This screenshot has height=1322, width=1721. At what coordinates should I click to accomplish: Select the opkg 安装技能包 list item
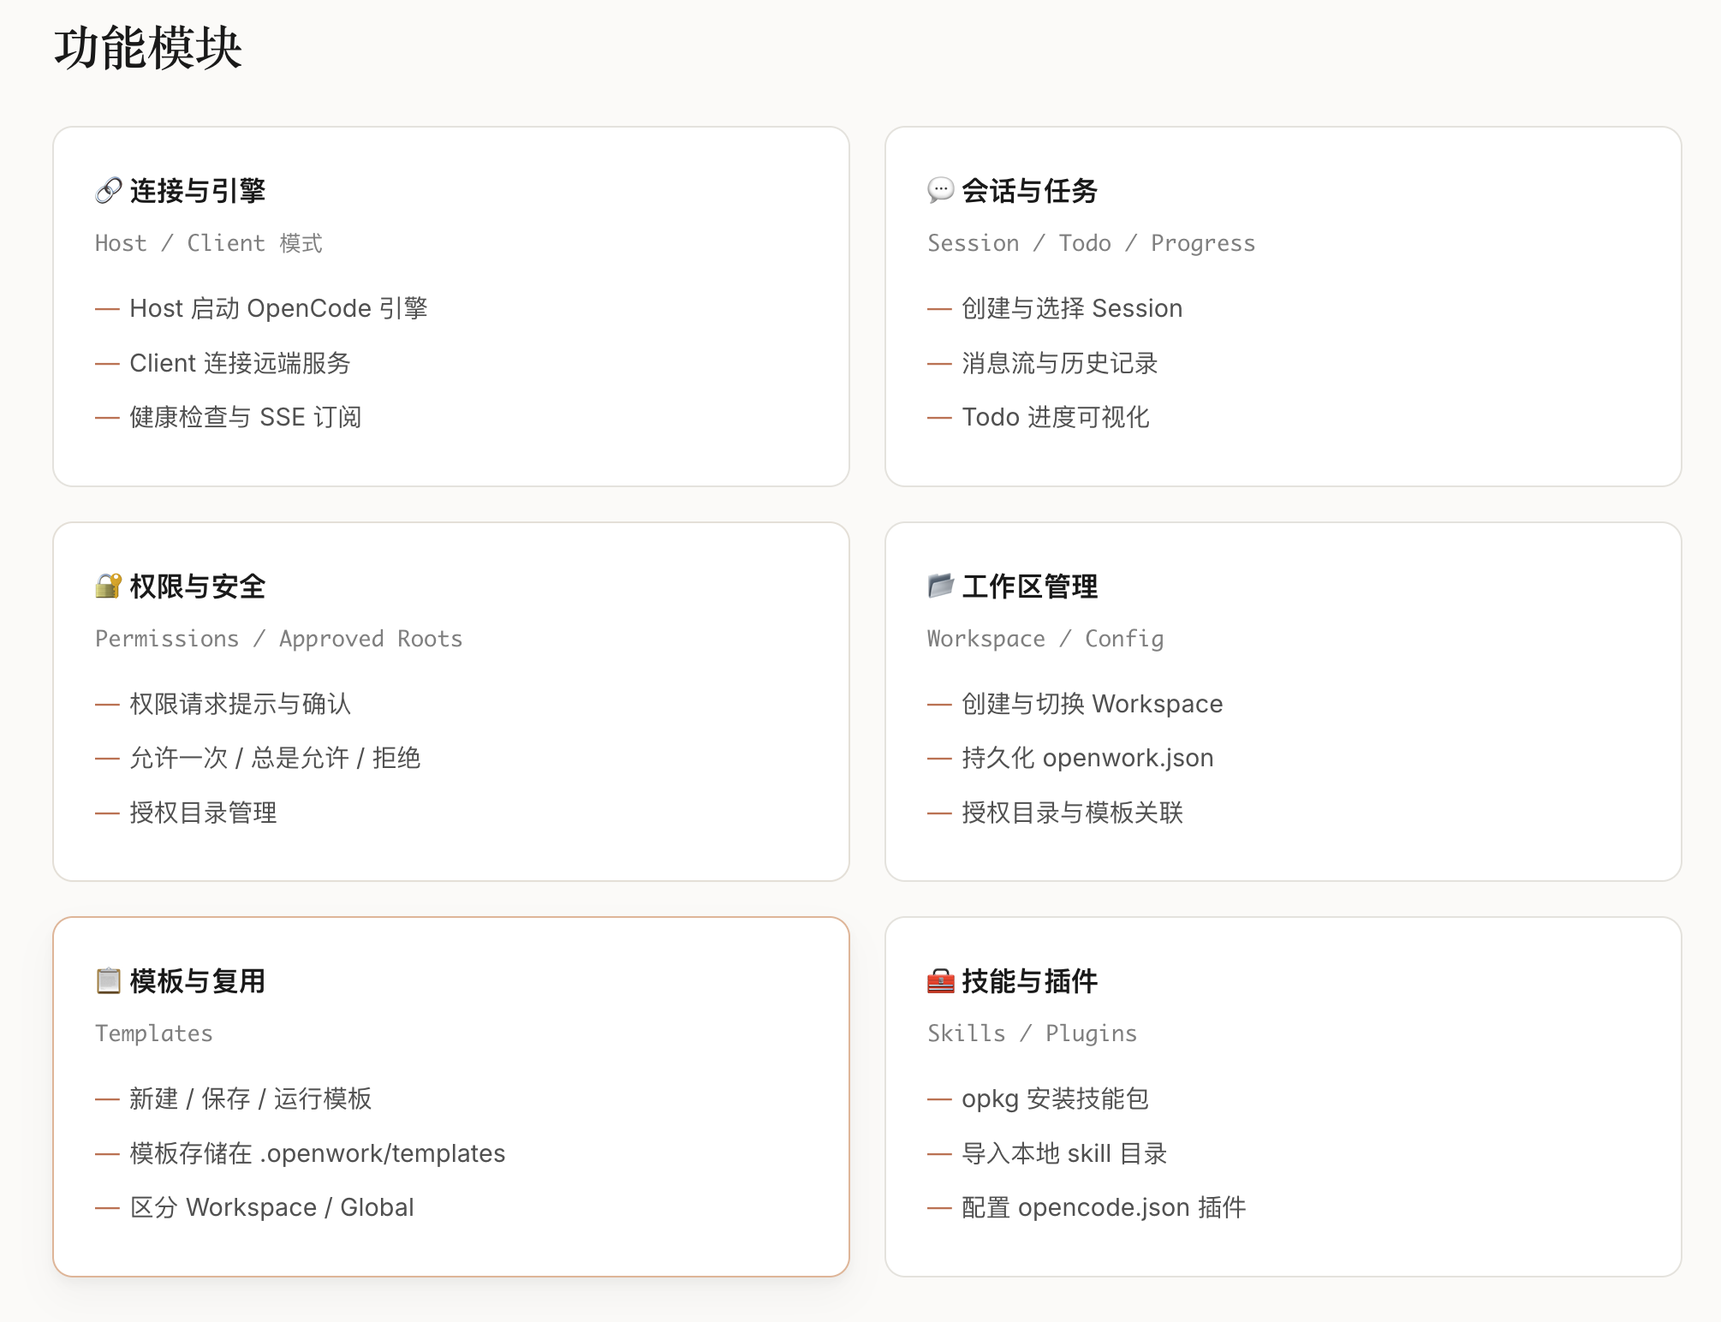(x=1055, y=1099)
